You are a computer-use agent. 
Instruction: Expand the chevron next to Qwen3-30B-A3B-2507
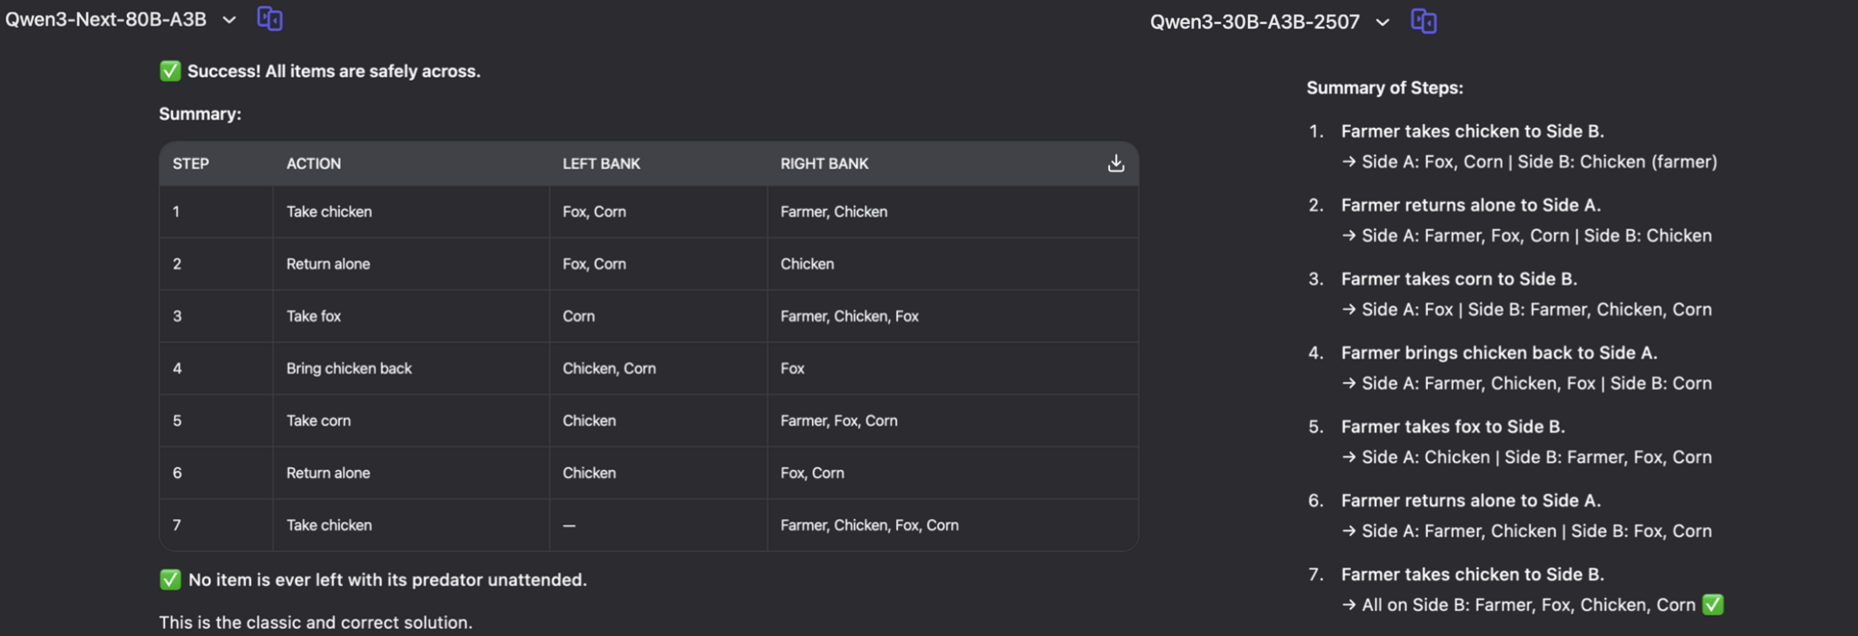[1383, 22]
